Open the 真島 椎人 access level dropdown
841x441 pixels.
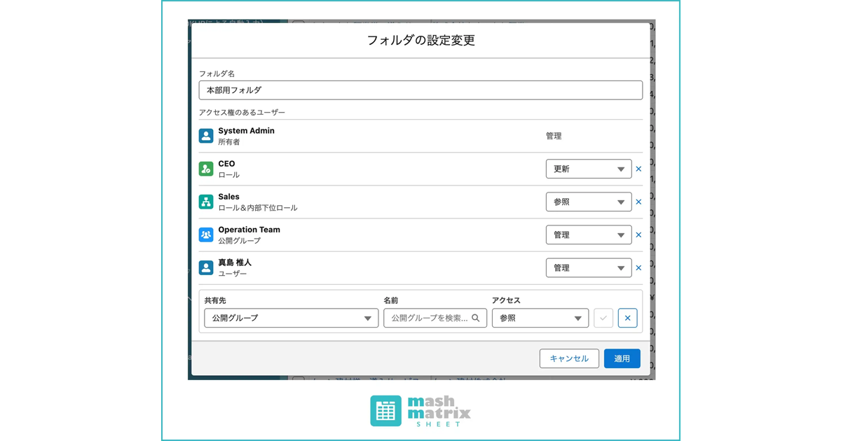point(588,267)
